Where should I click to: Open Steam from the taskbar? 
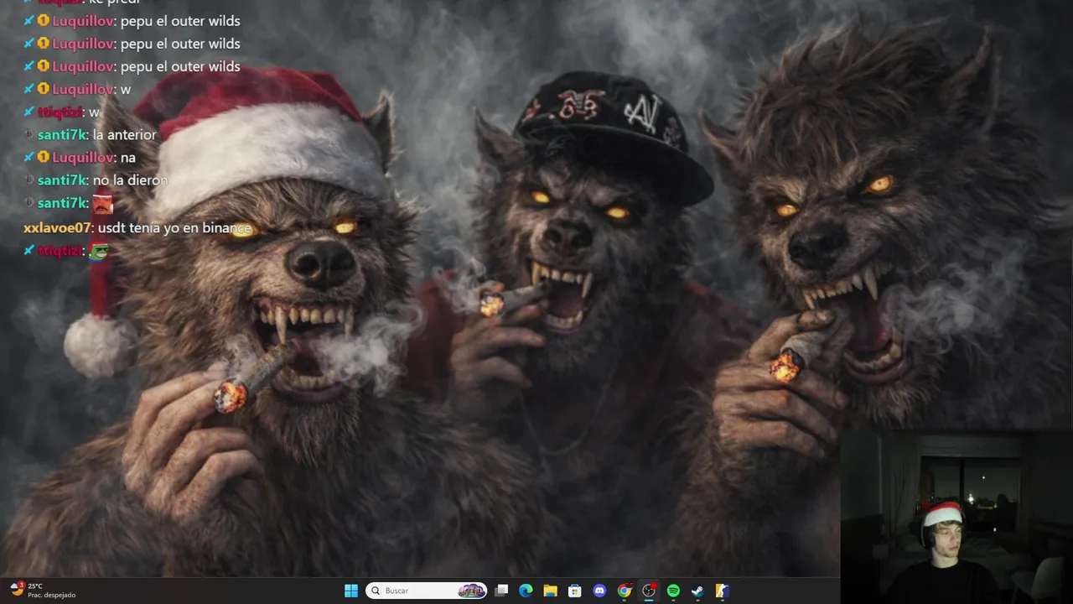click(697, 591)
